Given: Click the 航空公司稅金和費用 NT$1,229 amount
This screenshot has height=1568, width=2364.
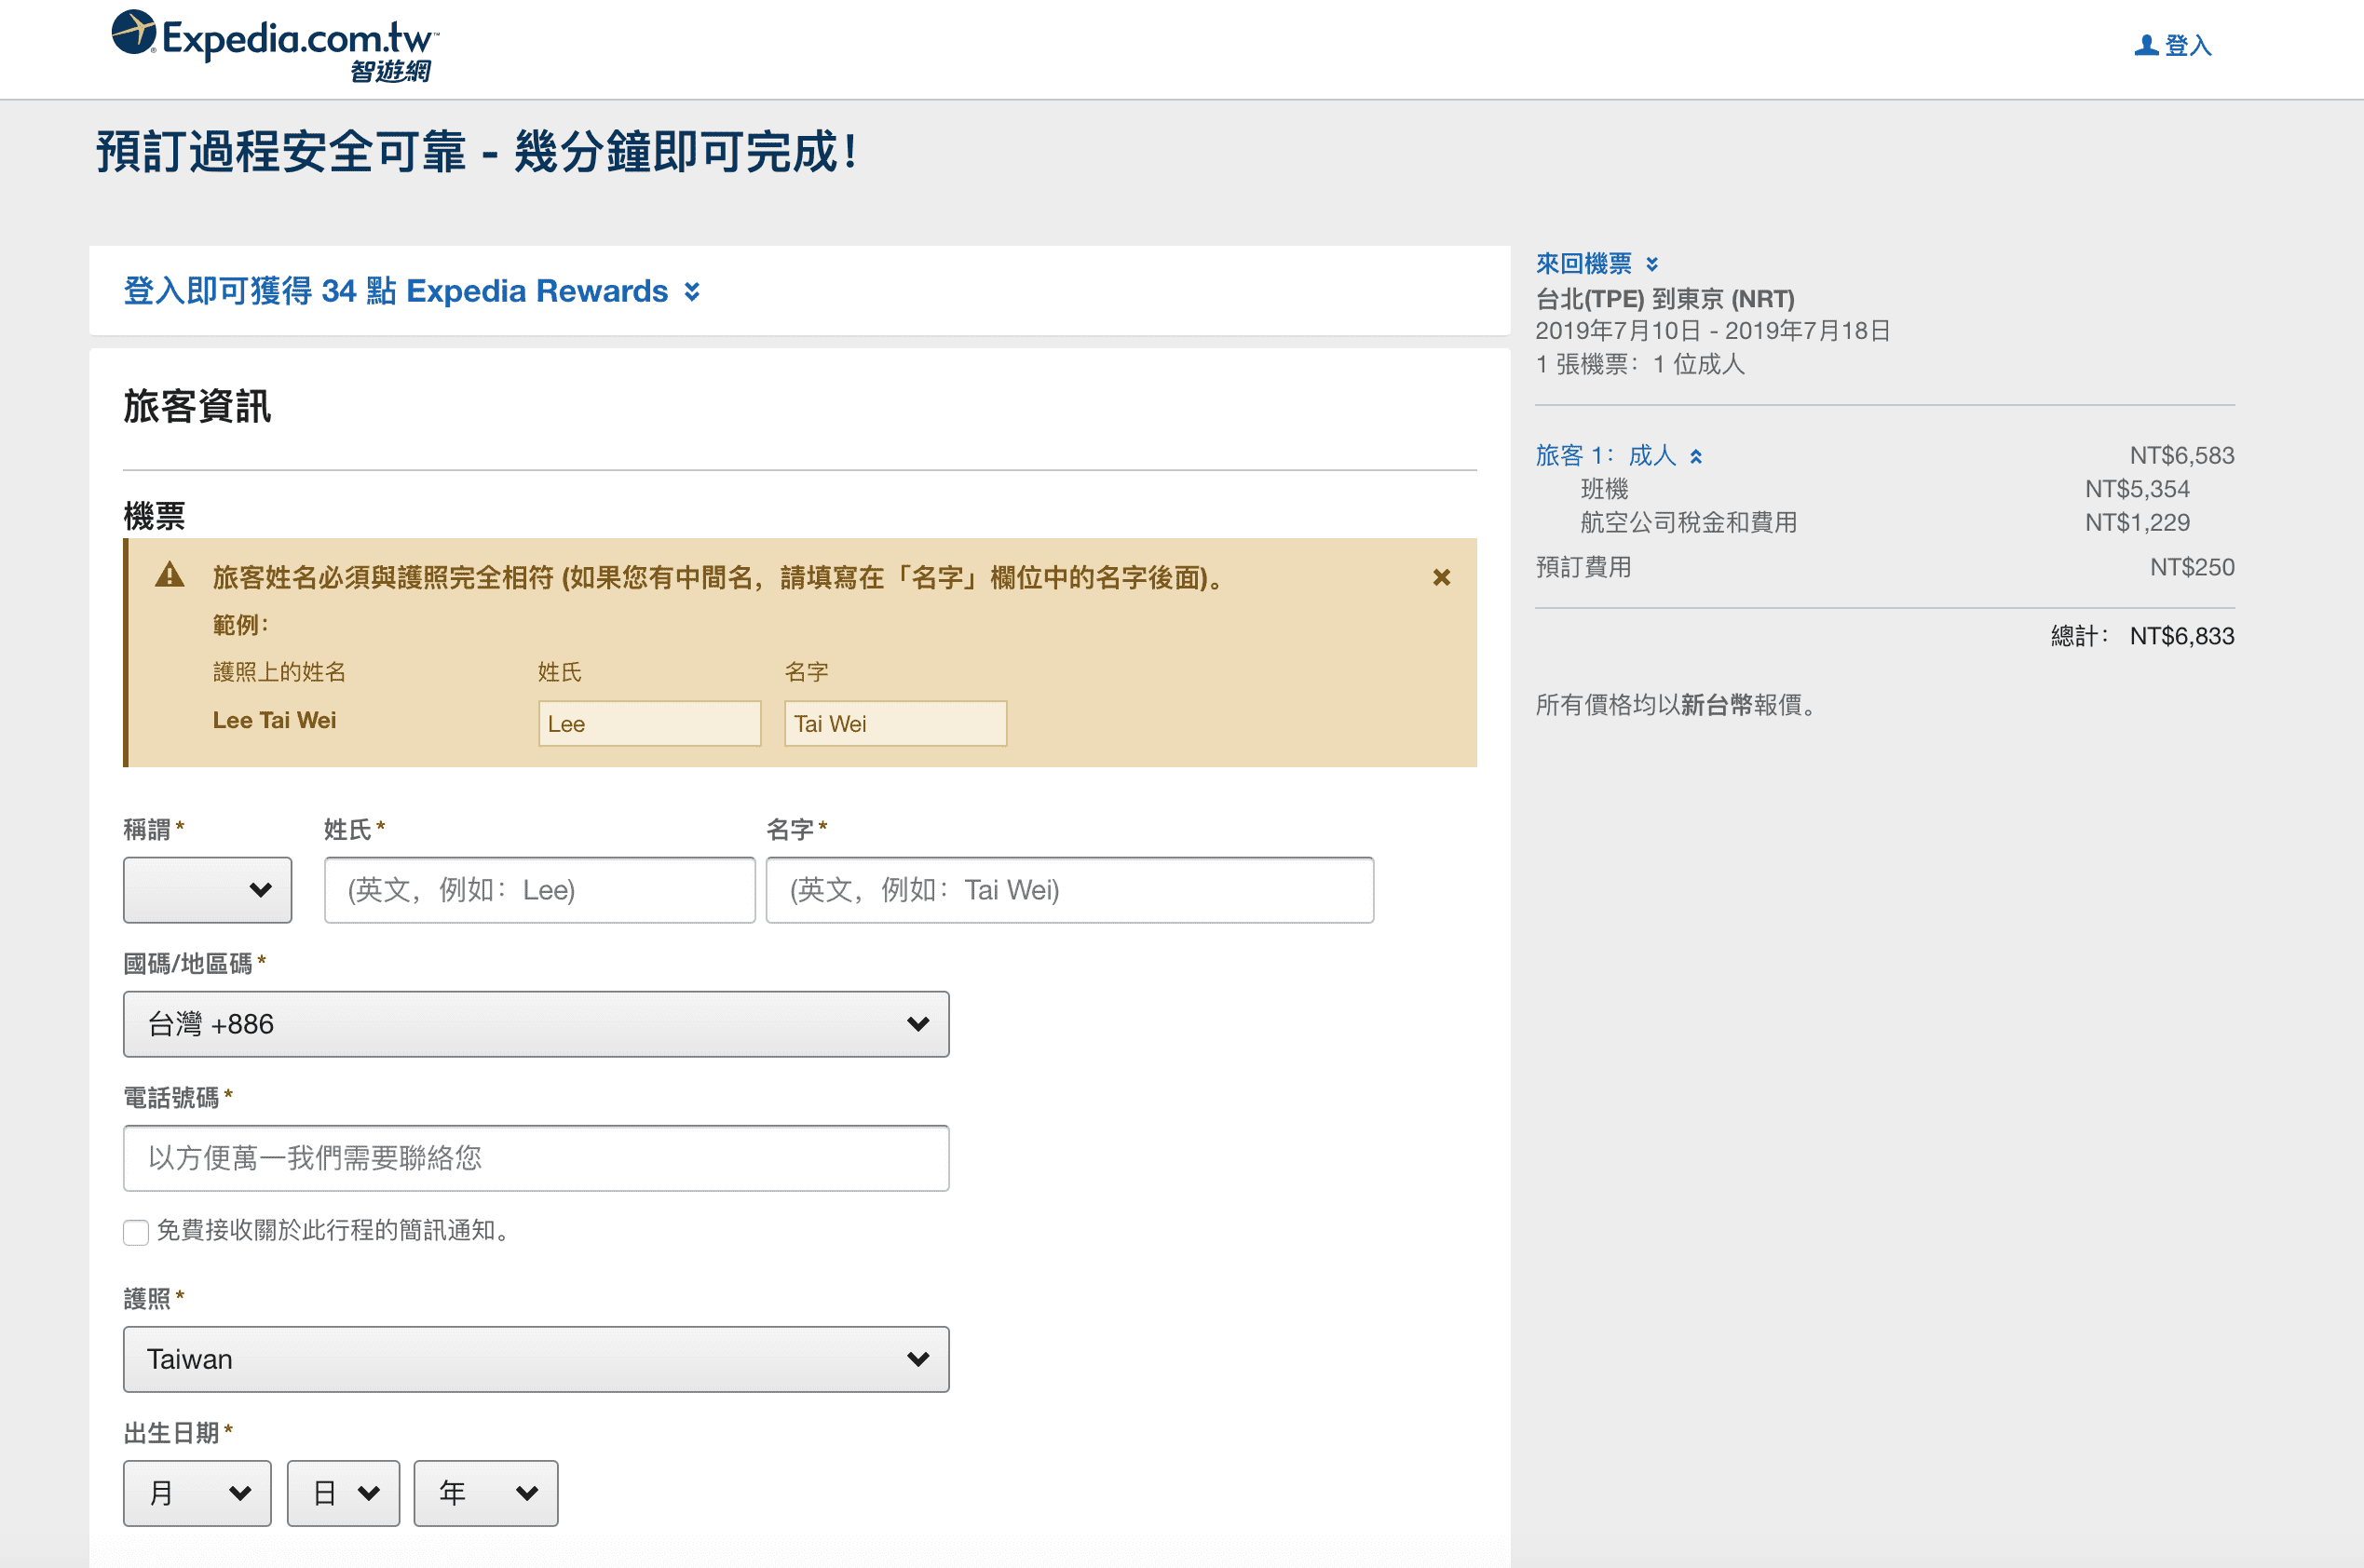Looking at the screenshot, I should click(x=2137, y=523).
